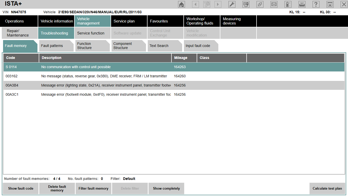Click the greyed-out Vehicle modification submenu
This screenshot has width=348, height=196.
[x=202, y=33]
